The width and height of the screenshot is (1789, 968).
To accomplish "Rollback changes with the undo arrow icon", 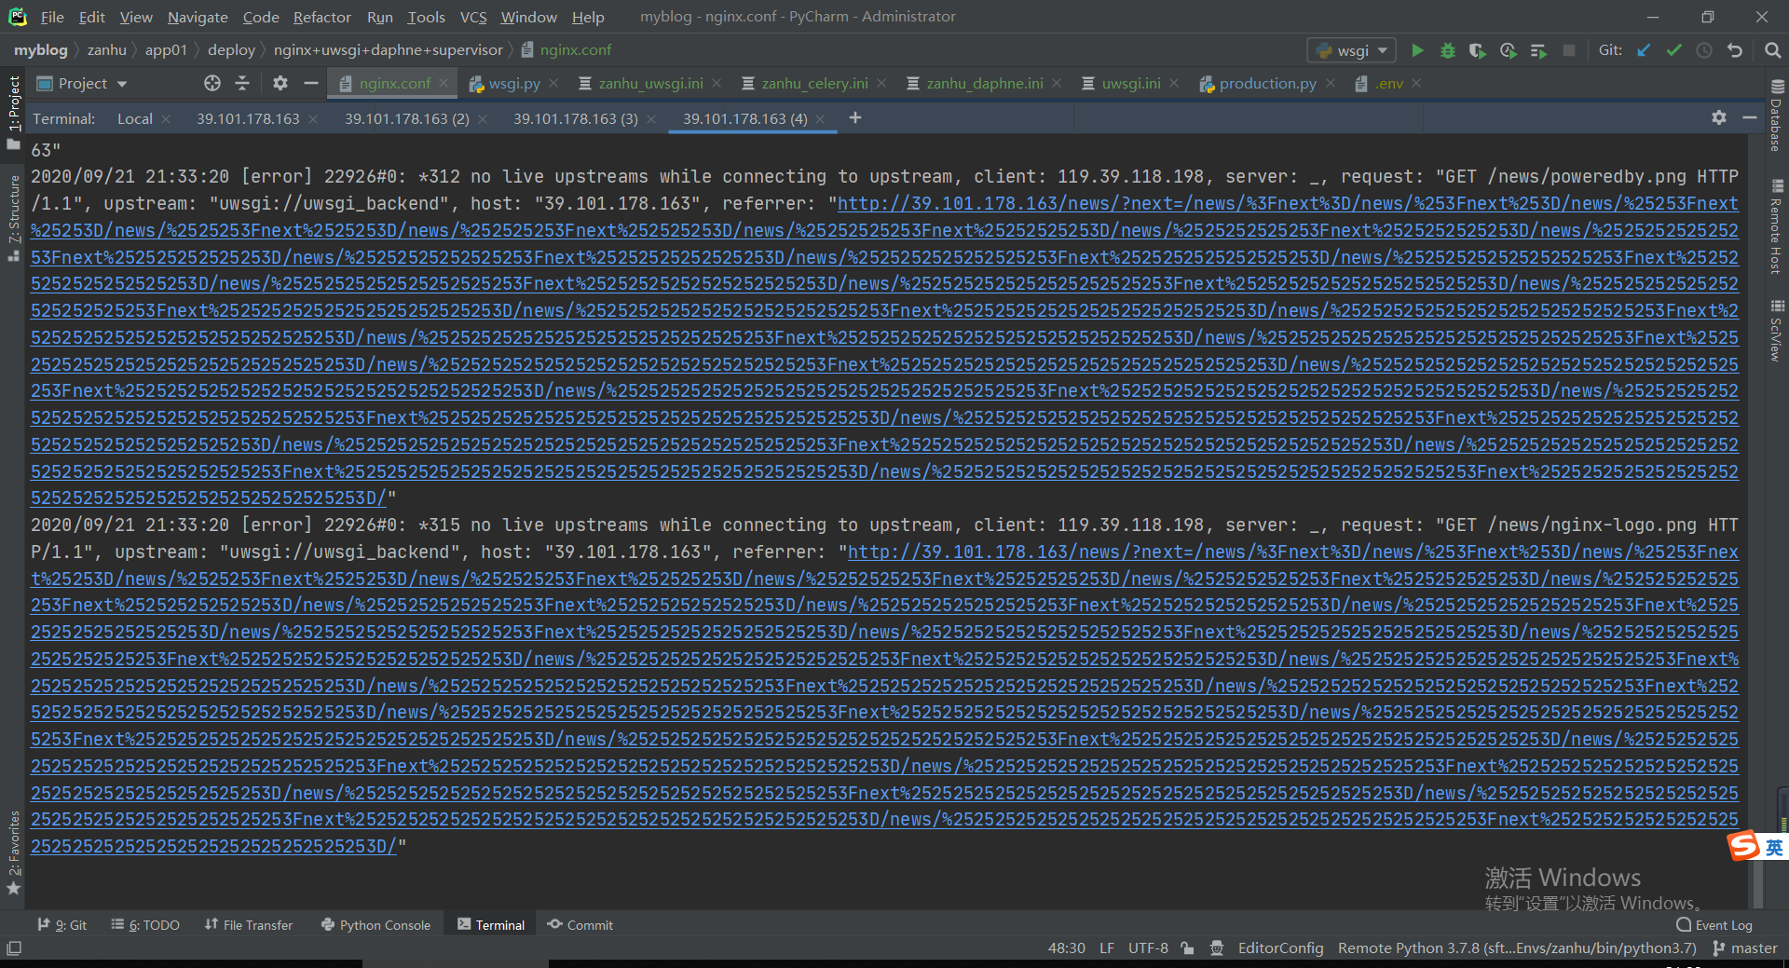I will (x=1734, y=50).
